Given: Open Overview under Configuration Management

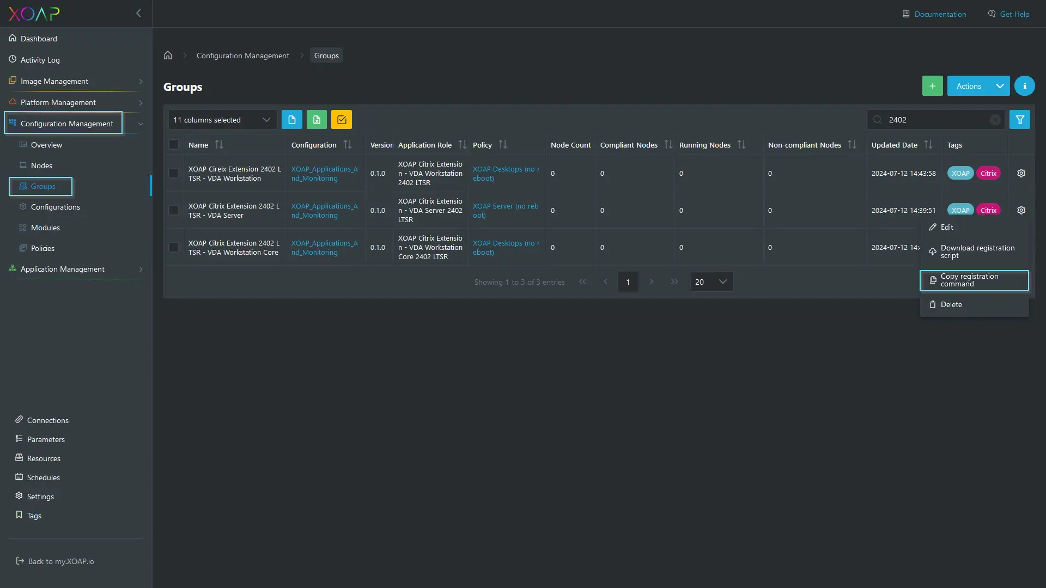Looking at the screenshot, I should click(46, 145).
